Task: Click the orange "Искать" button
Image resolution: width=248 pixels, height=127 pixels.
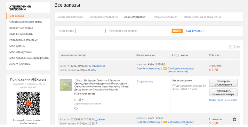Action: (177, 31)
